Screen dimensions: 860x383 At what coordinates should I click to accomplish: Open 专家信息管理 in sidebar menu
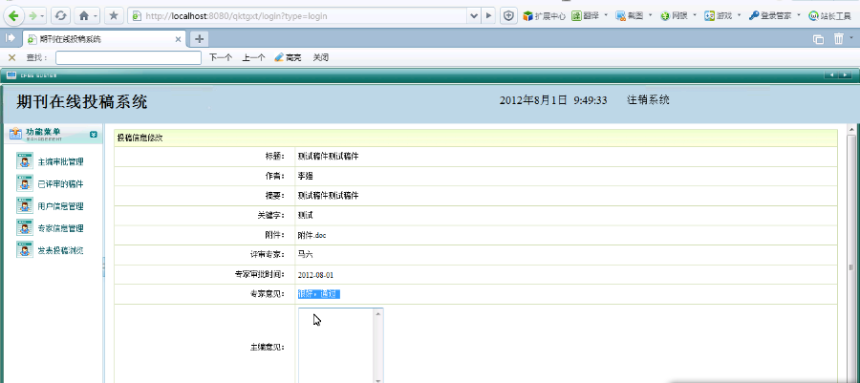coord(61,228)
